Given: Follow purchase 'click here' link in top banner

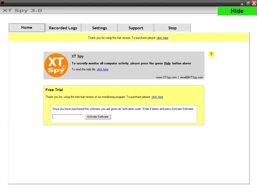Looking at the screenshot, I should tap(162, 38).
